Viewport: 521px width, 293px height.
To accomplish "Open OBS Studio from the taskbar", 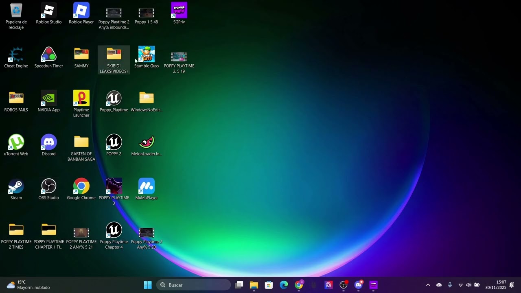I will point(344,285).
